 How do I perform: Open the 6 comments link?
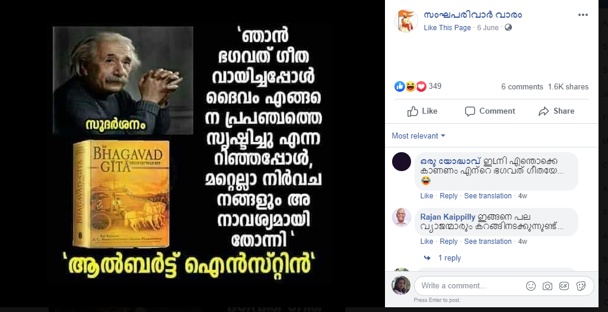(523, 86)
